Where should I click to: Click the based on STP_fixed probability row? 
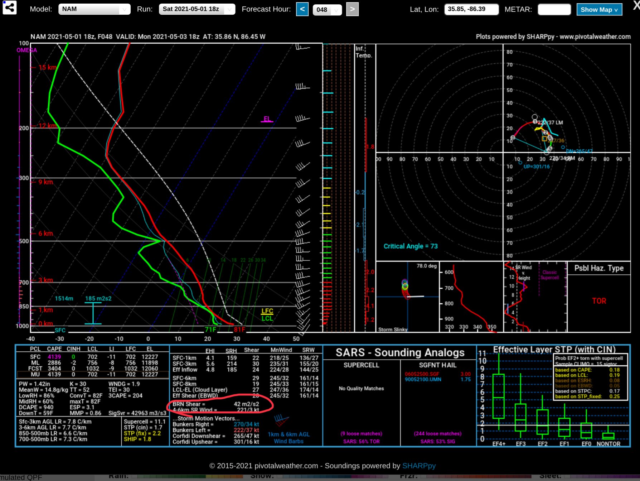tap(587, 396)
